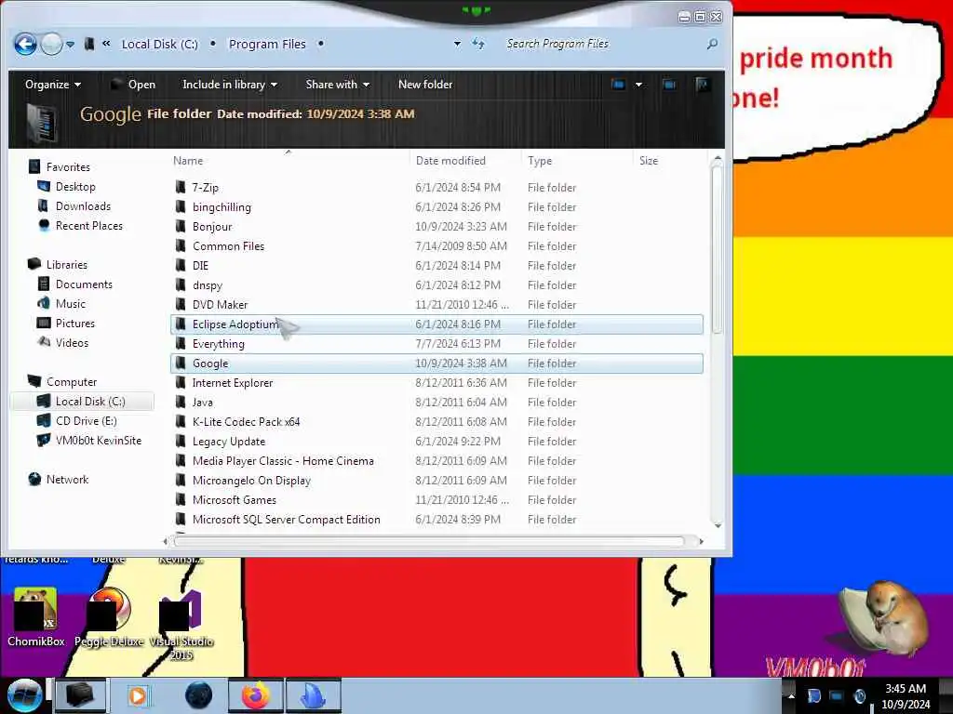Open Firefox from the taskbar
Viewport: 953px width, 714px height.
(x=256, y=695)
